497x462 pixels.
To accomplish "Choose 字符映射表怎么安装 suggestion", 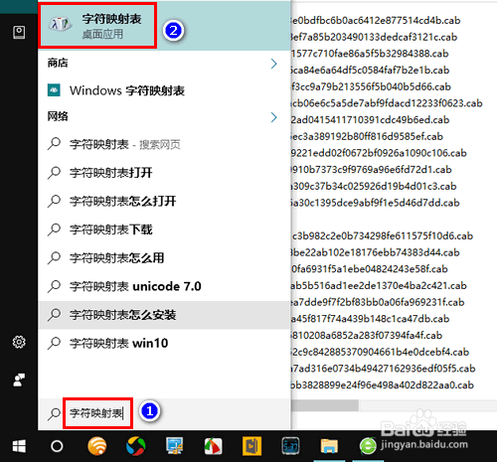I will pyautogui.click(x=164, y=315).
